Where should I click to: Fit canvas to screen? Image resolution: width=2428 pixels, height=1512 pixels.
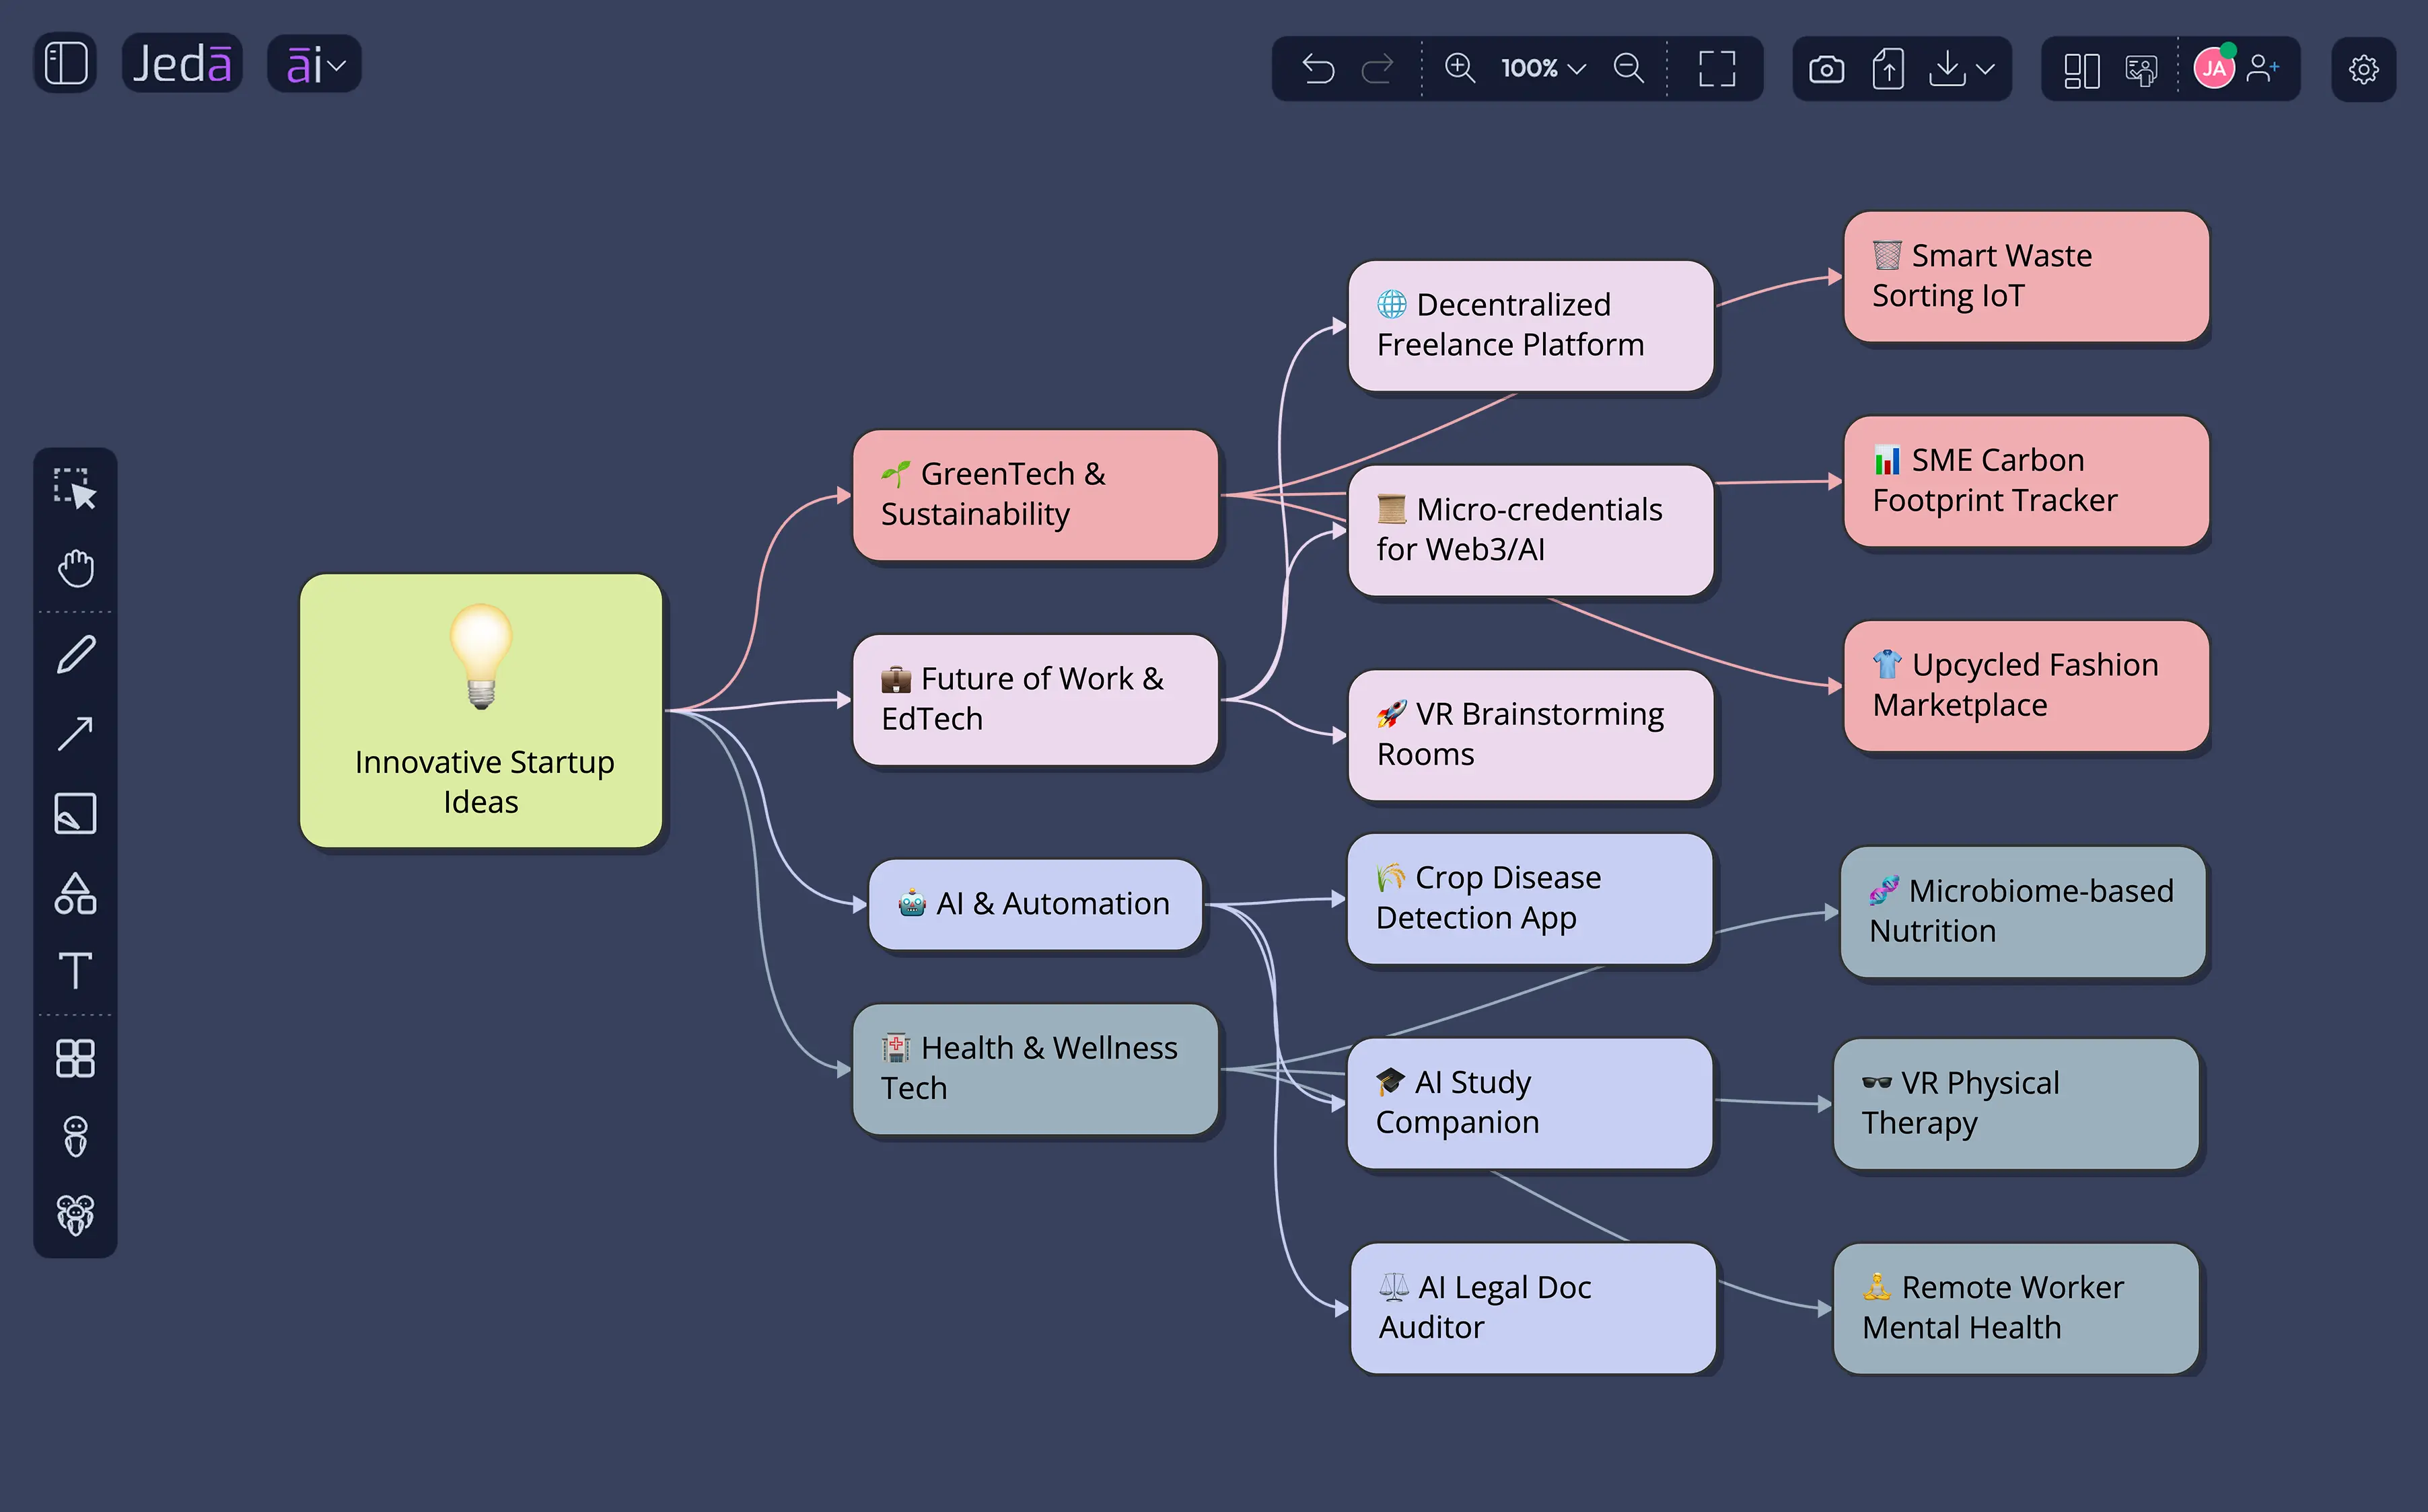coord(1717,69)
